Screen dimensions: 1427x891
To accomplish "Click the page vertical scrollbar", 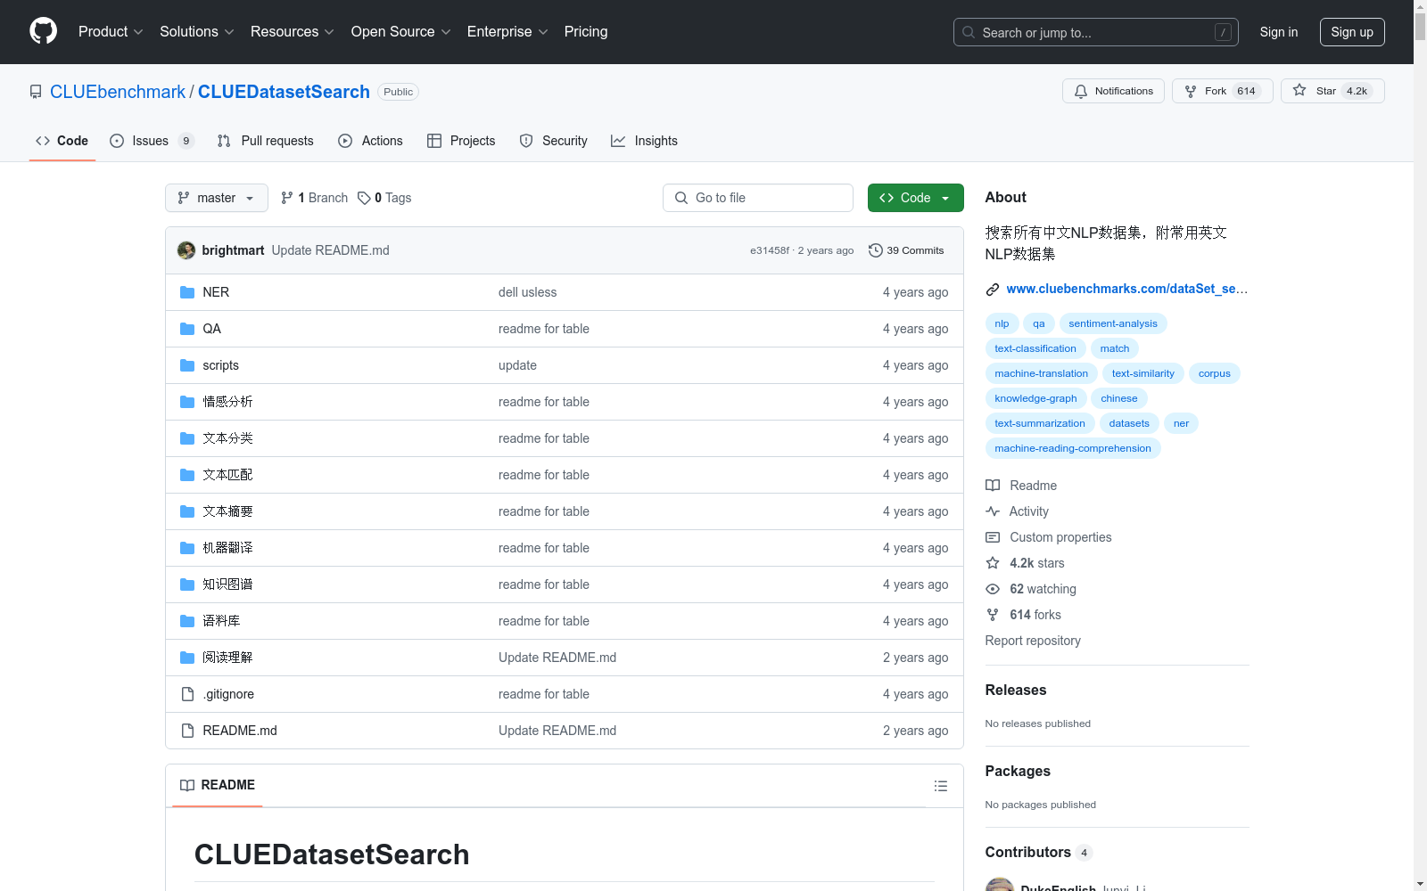I will coord(1420,445).
